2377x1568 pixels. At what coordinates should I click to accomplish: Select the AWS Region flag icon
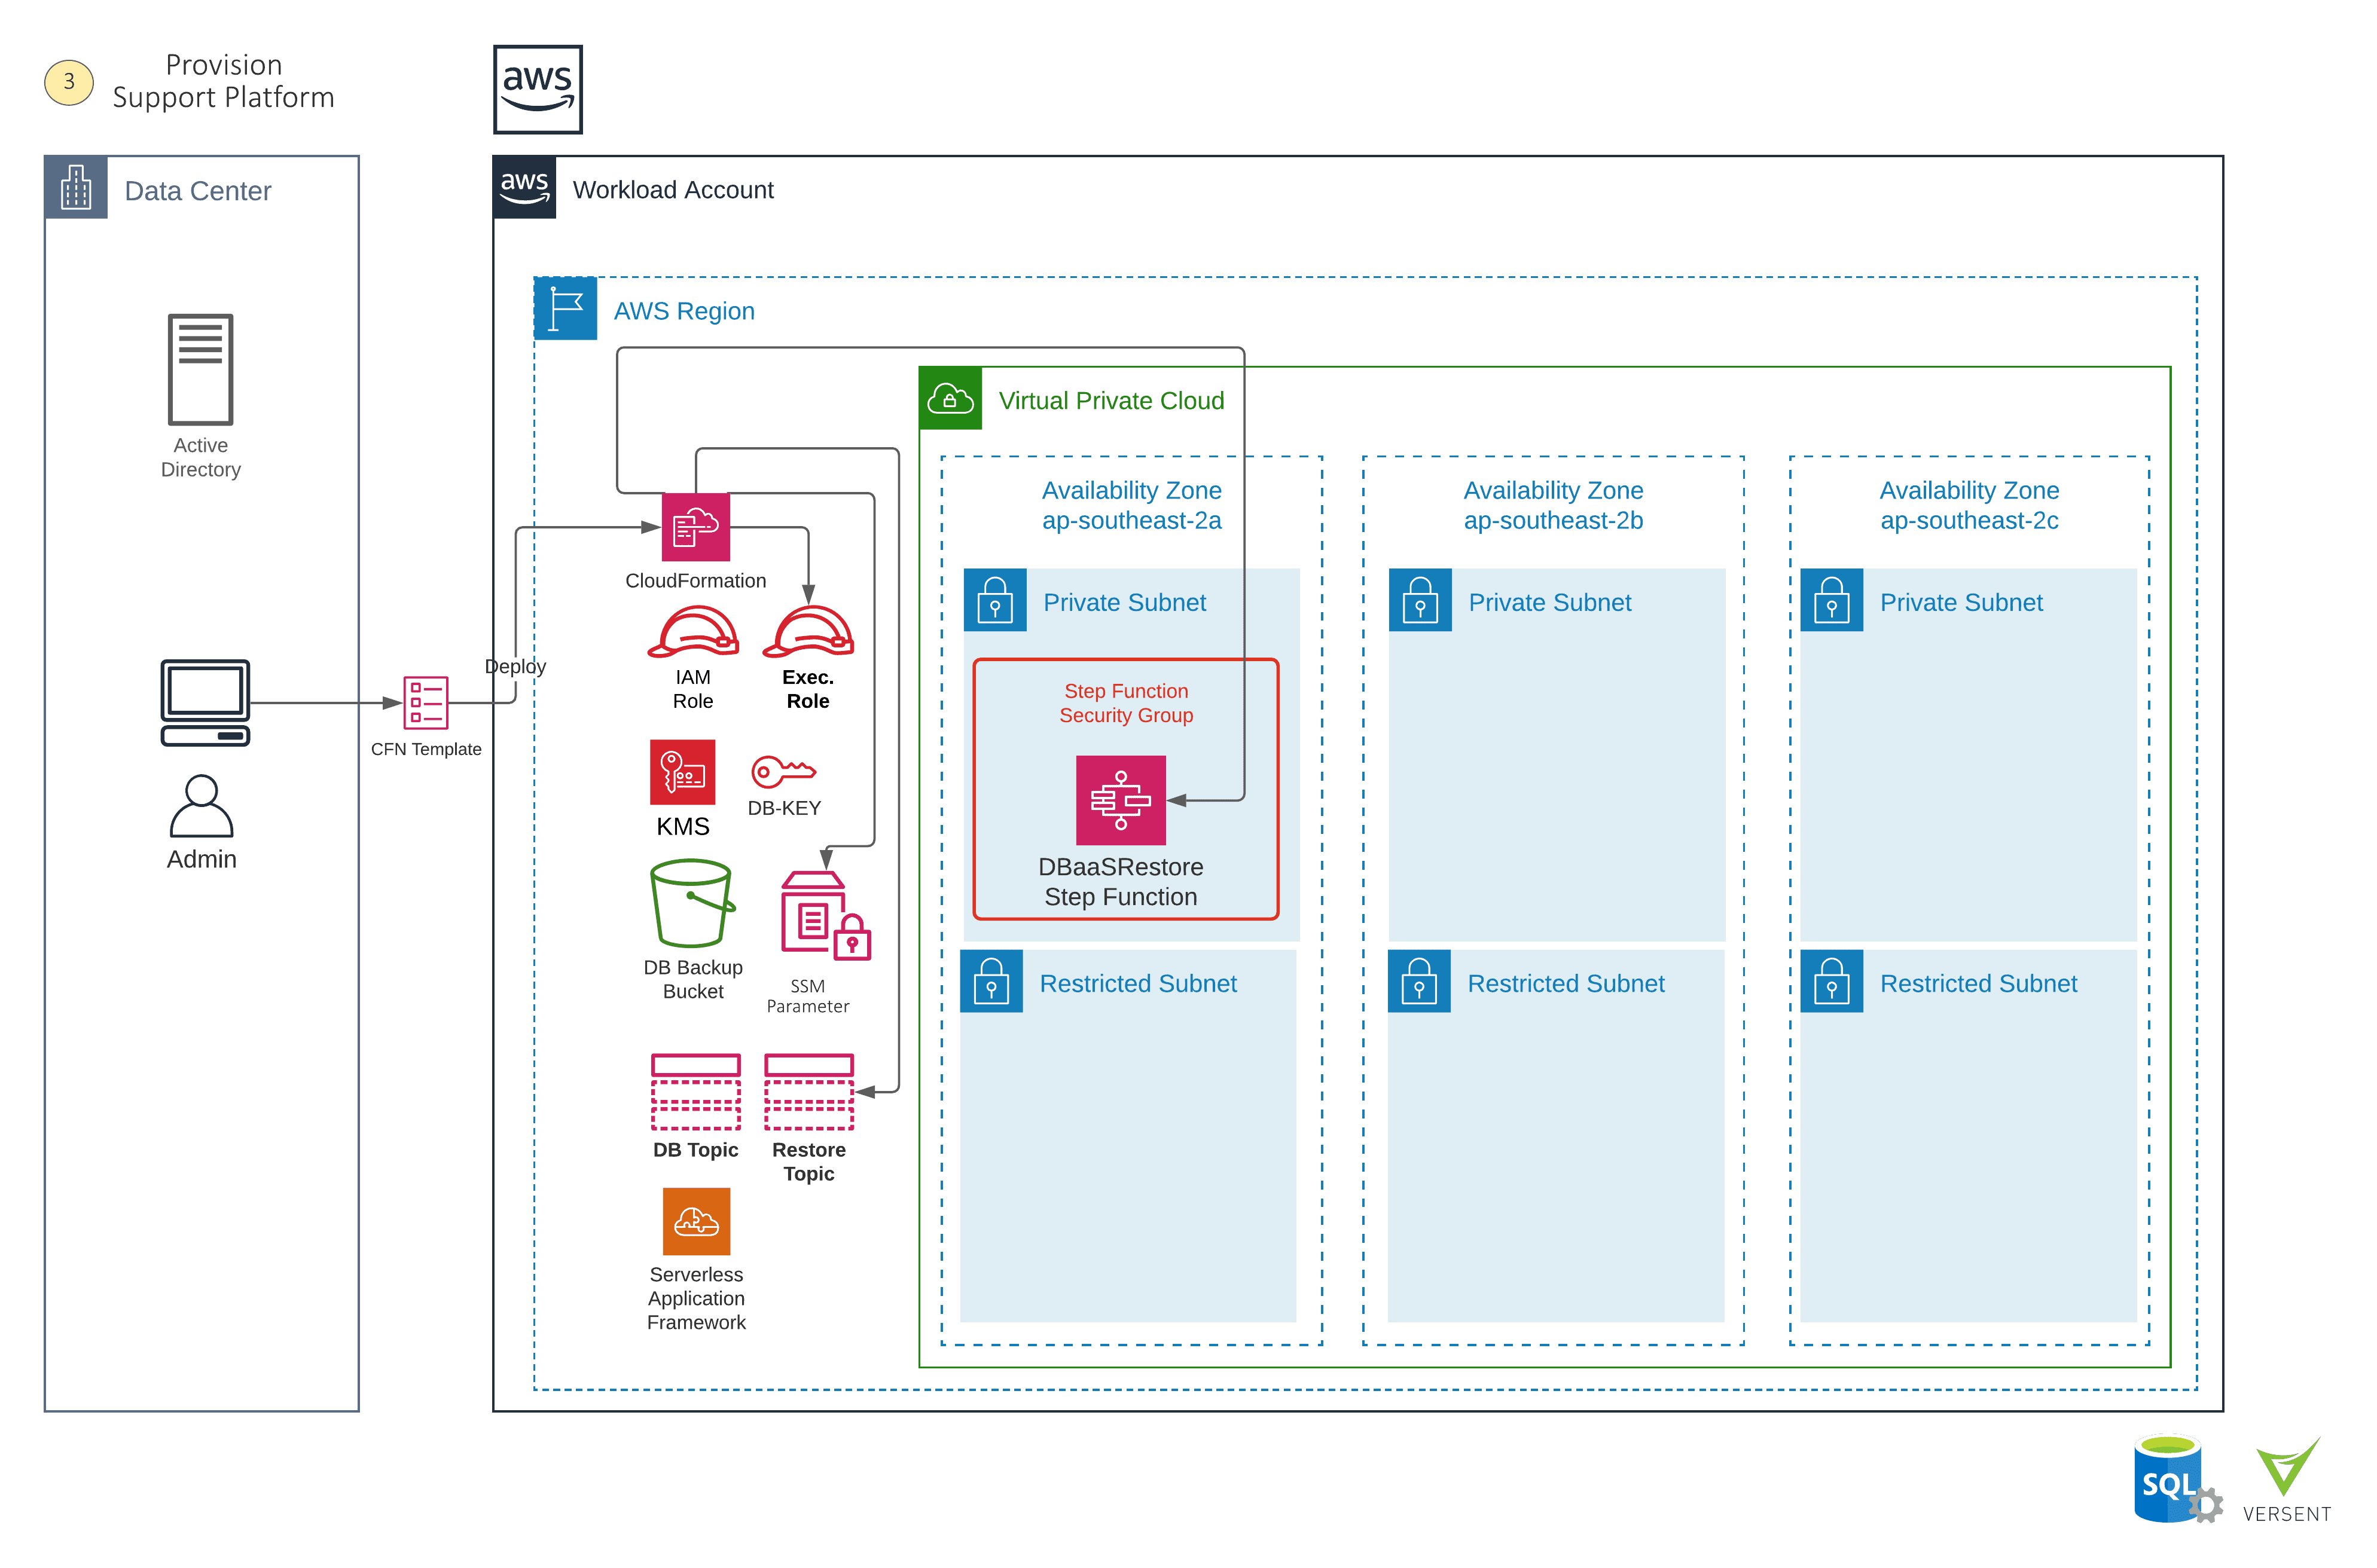coord(565,309)
